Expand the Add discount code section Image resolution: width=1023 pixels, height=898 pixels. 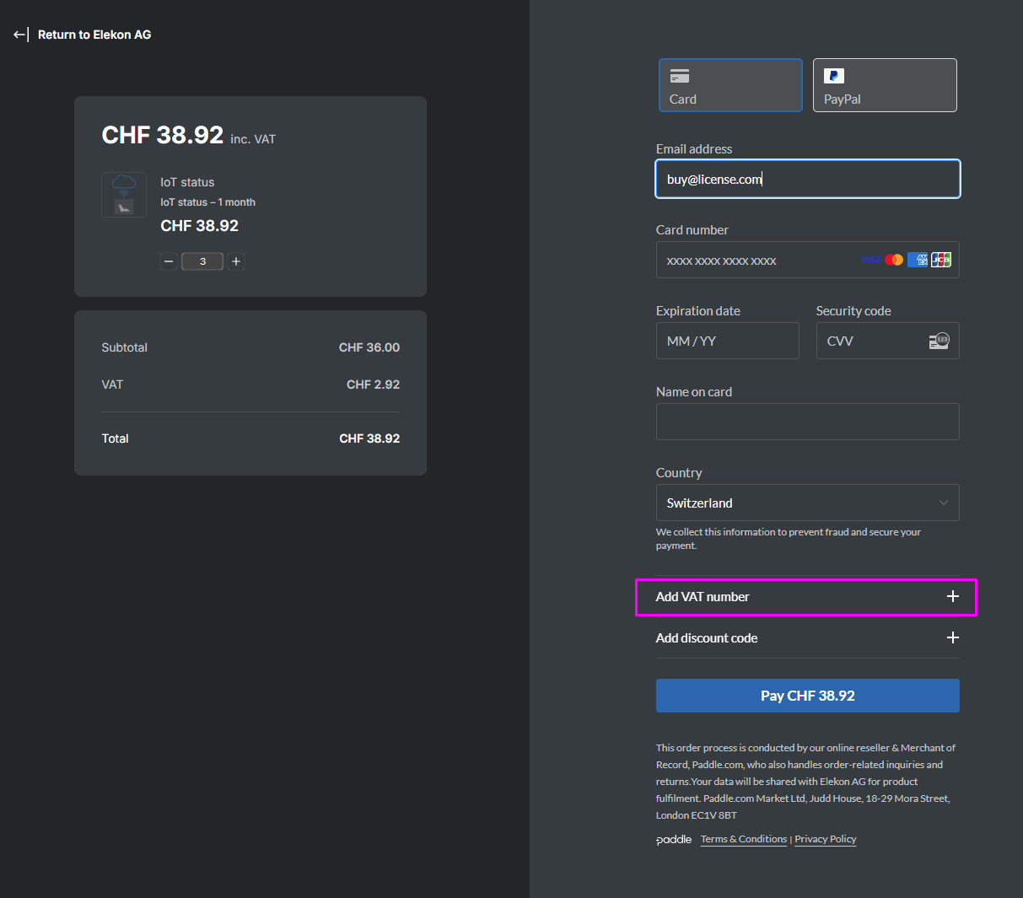tap(952, 637)
